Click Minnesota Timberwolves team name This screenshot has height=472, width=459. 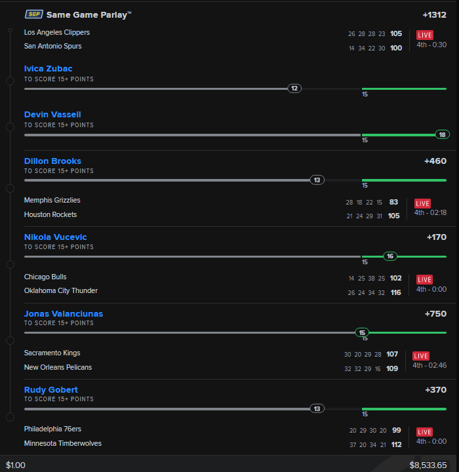[x=63, y=443]
